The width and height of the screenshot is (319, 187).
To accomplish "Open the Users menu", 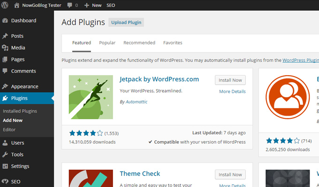I will (17, 143).
